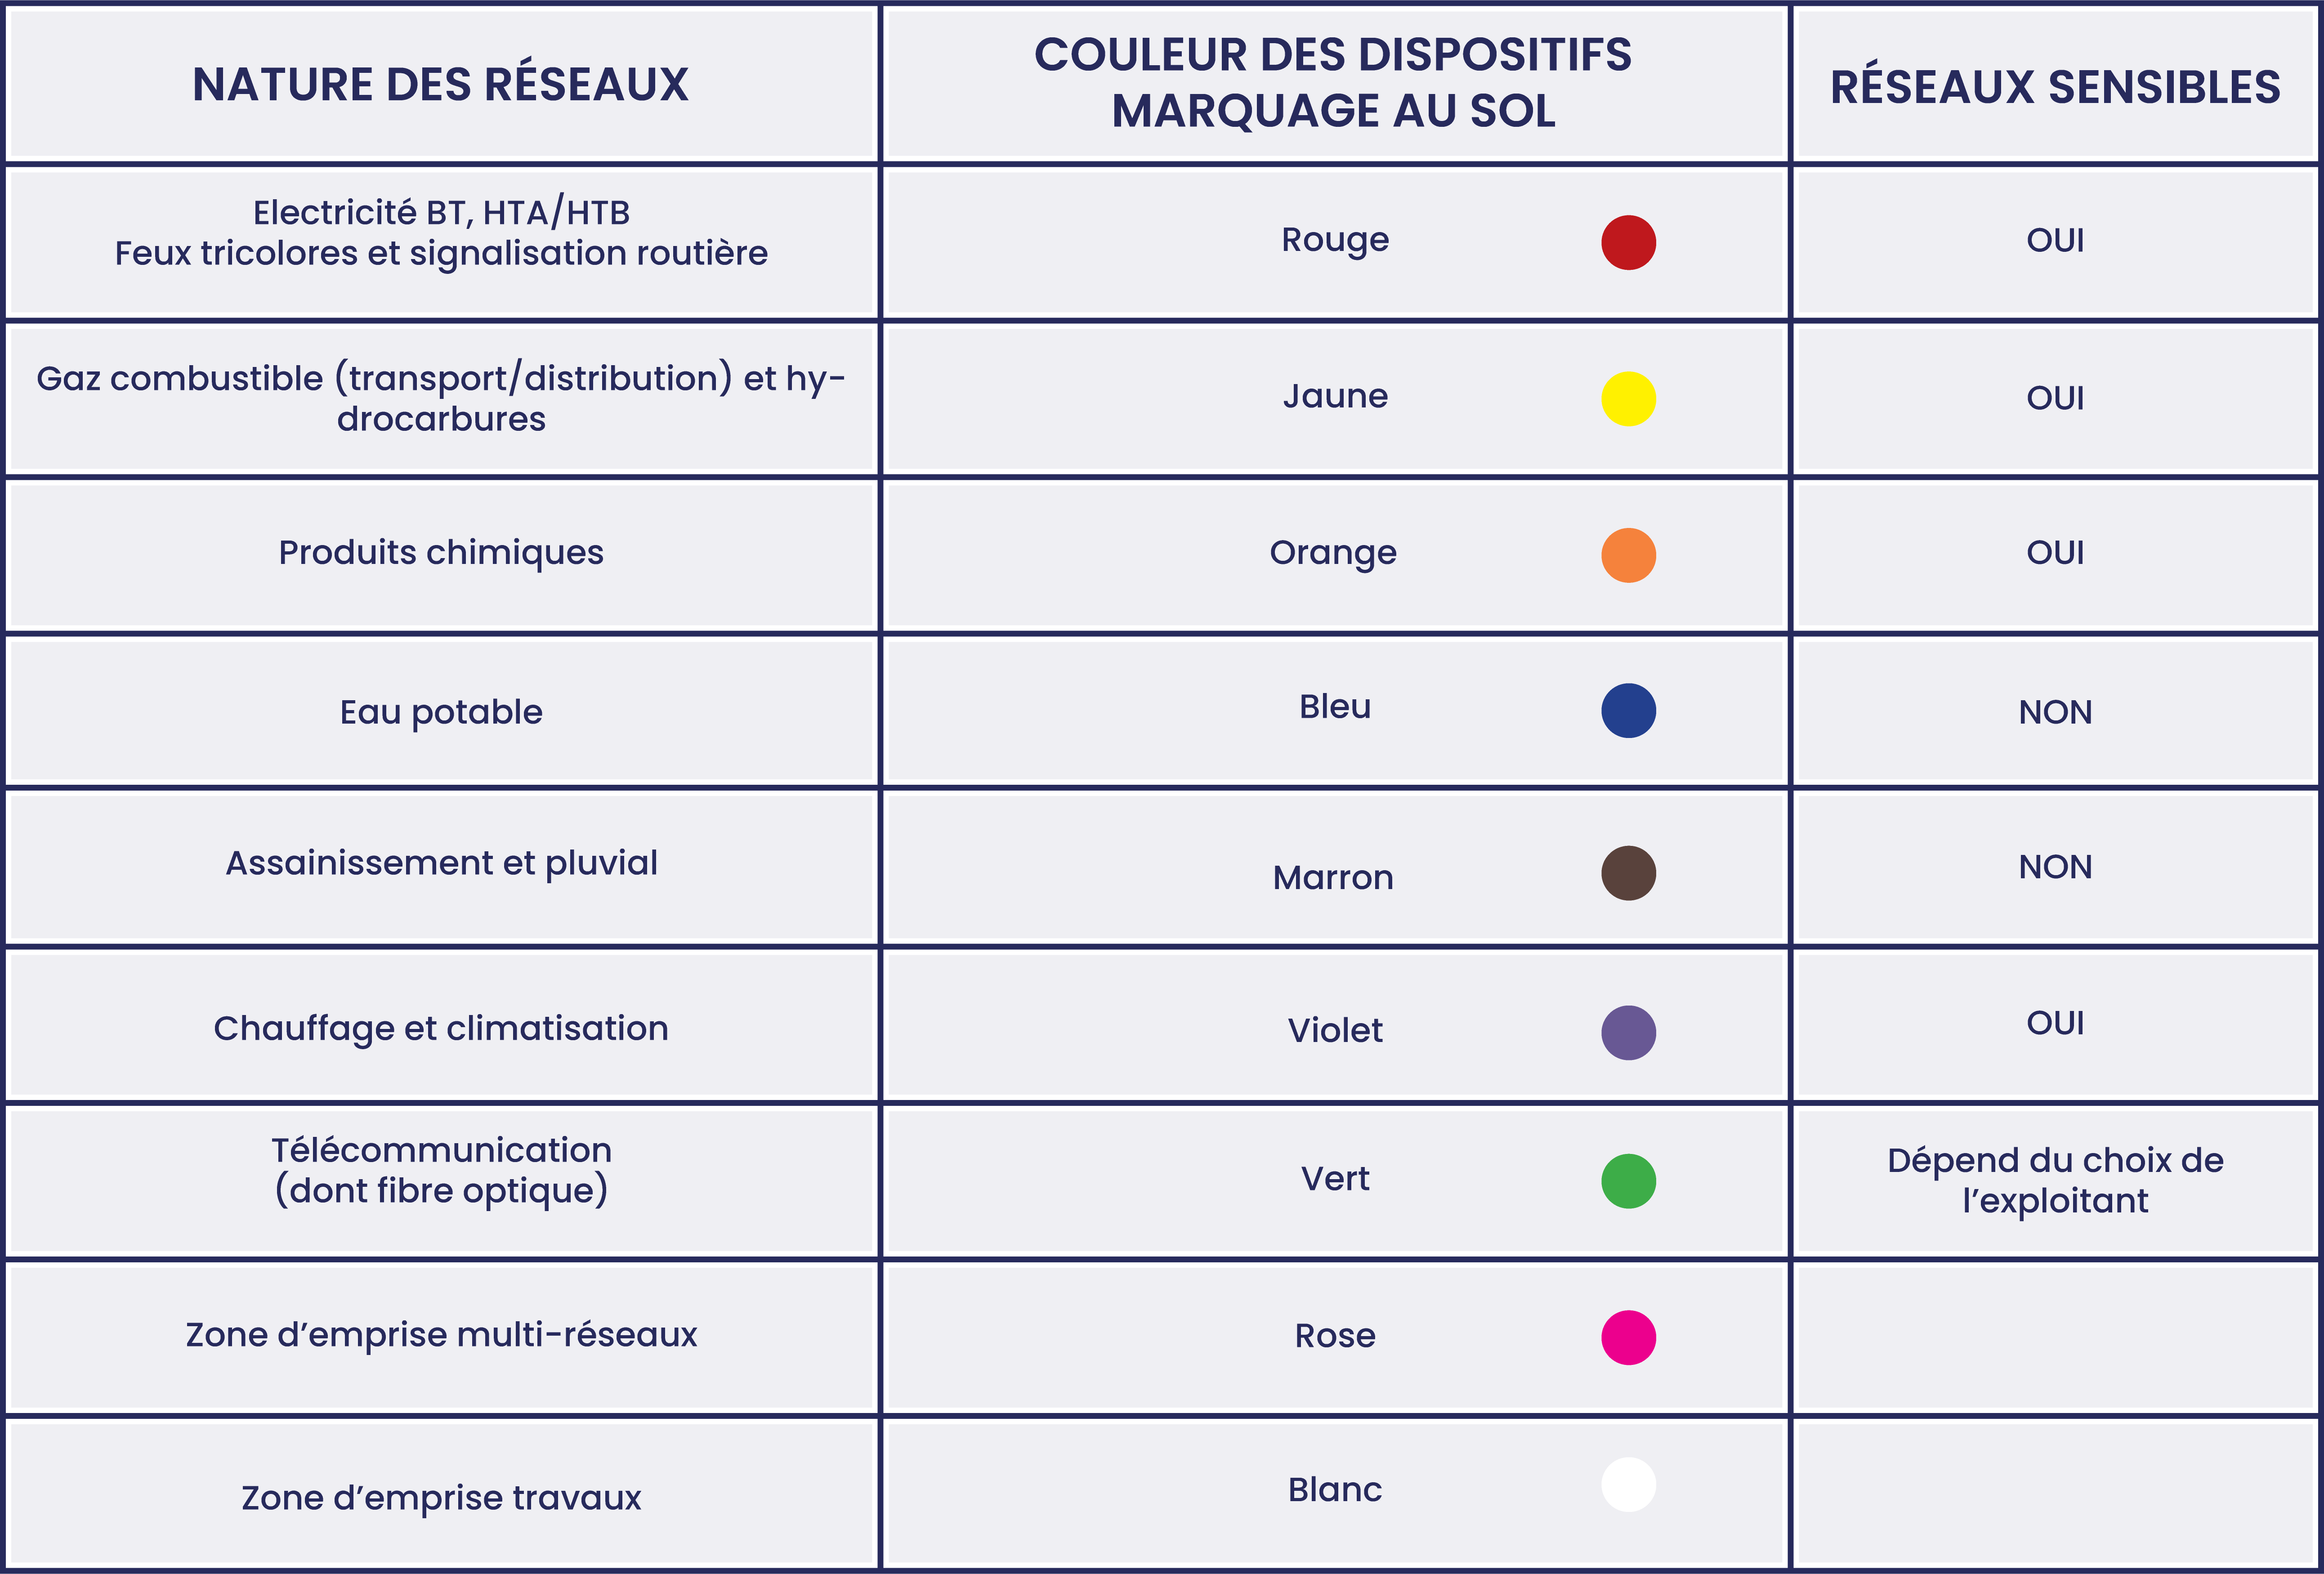
Task: Click the red circle swatch
Action: click(1628, 242)
